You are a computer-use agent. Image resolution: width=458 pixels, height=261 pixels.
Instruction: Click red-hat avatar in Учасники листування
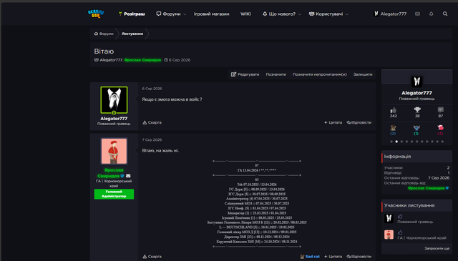pos(389,235)
